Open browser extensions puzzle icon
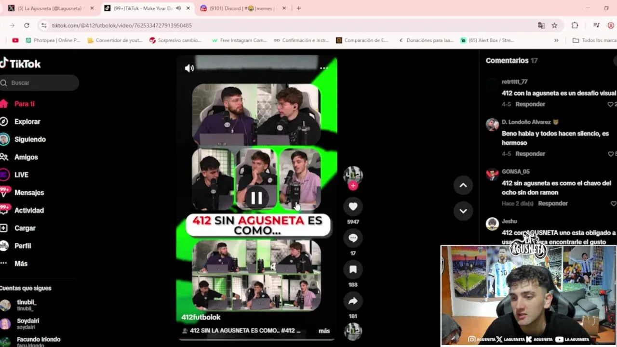 pos(575,26)
